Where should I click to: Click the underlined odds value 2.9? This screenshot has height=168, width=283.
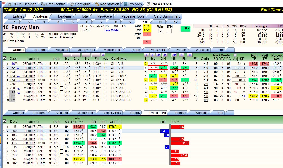pos(206,84)
